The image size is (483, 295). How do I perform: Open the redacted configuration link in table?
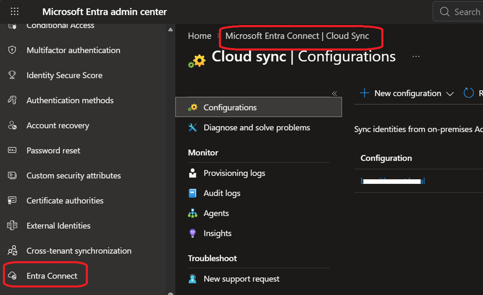(392, 181)
